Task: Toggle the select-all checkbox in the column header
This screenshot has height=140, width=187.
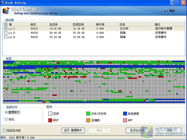Action: (6, 24)
